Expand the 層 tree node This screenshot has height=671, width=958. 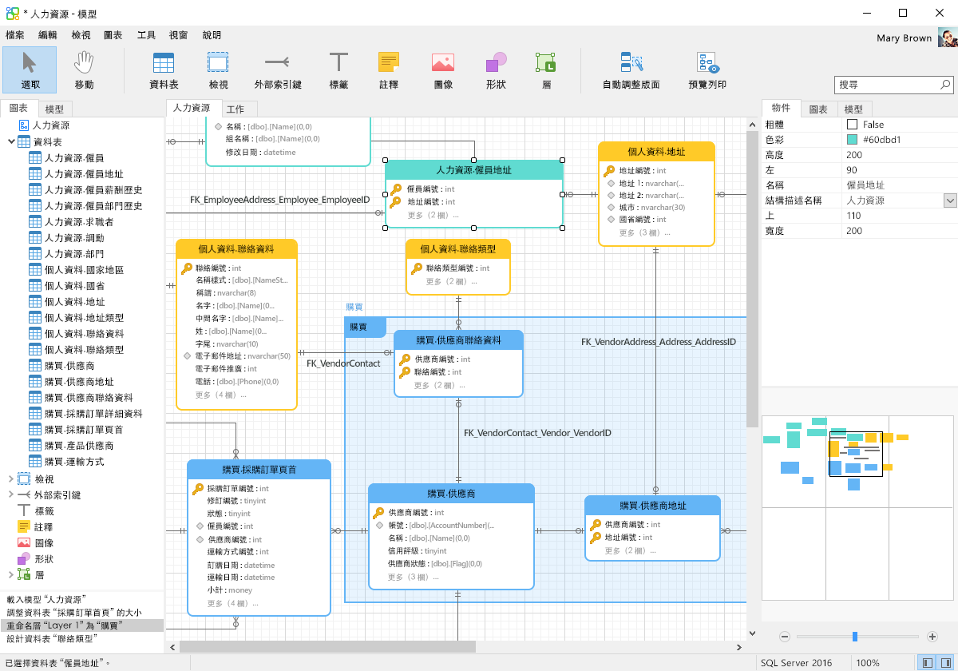pyautogui.click(x=11, y=574)
